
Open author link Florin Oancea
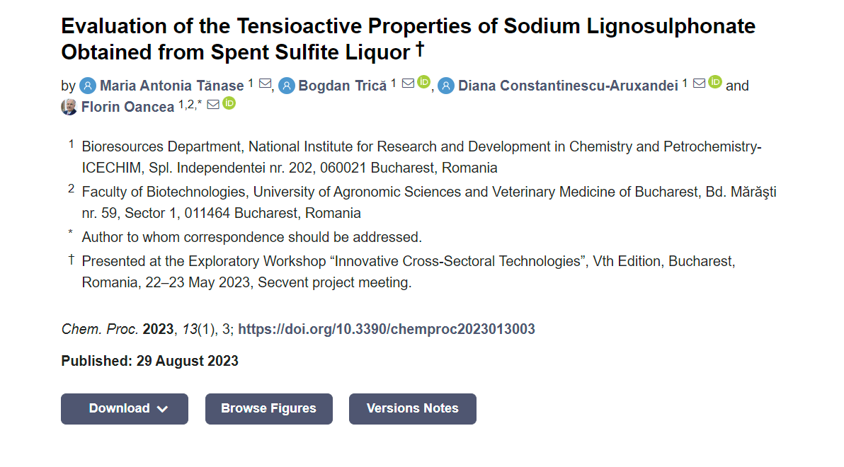coord(127,107)
